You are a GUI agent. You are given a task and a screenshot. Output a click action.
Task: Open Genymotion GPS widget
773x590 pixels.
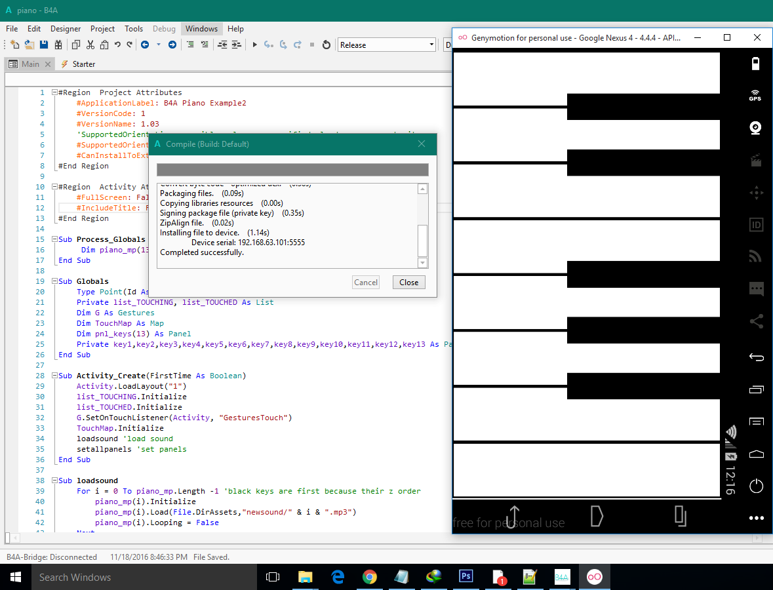click(755, 95)
